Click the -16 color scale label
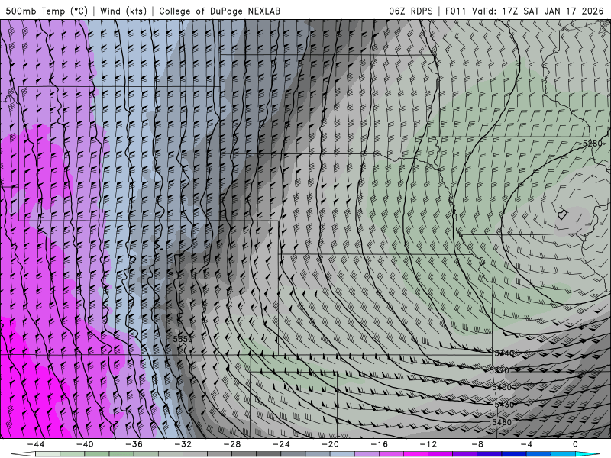This screenshot has height=458, width=611. [x=379, y=444]
